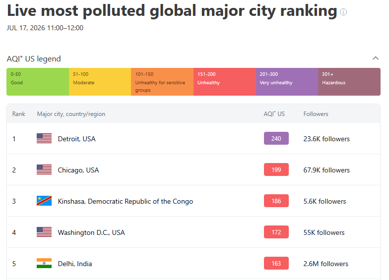Viewport: 389px width, 280px height.
Task: Select the yellow 51-100 Moderate legend swatch
Action: 100,82
